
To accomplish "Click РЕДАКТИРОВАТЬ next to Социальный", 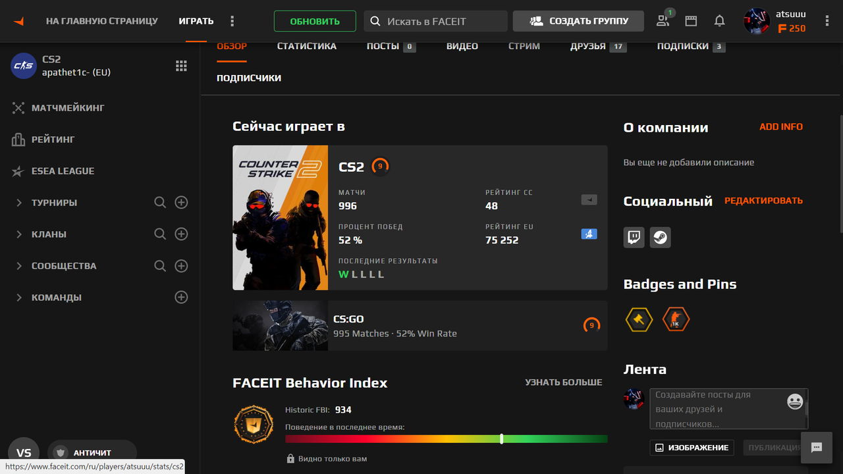I will click(763, 200).
